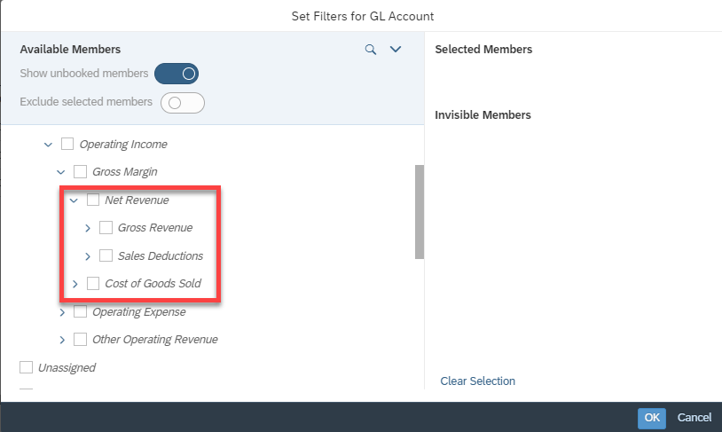Click the Clear Selection link
The height and width of the screenshot is (432, 722).
477,381
